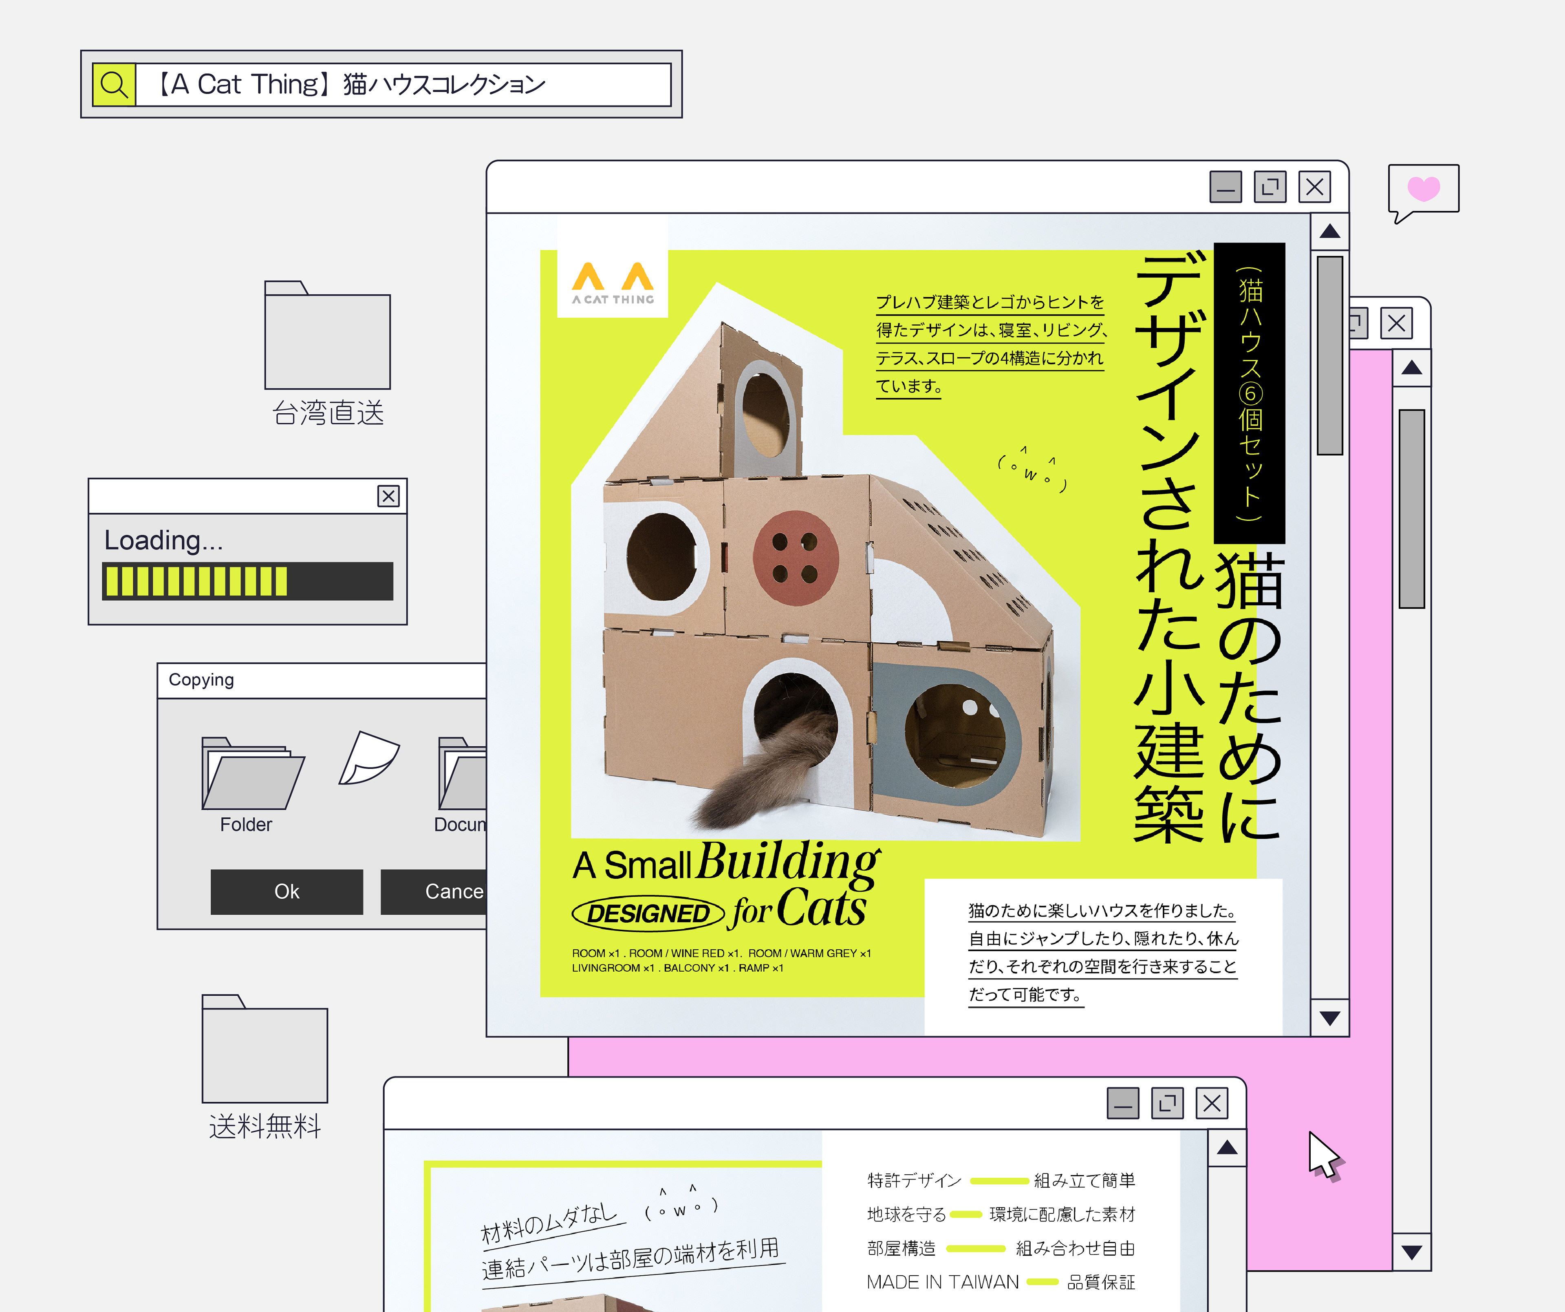Click the プレハブ建築とレゴからヒントを text line

[990, 302]
